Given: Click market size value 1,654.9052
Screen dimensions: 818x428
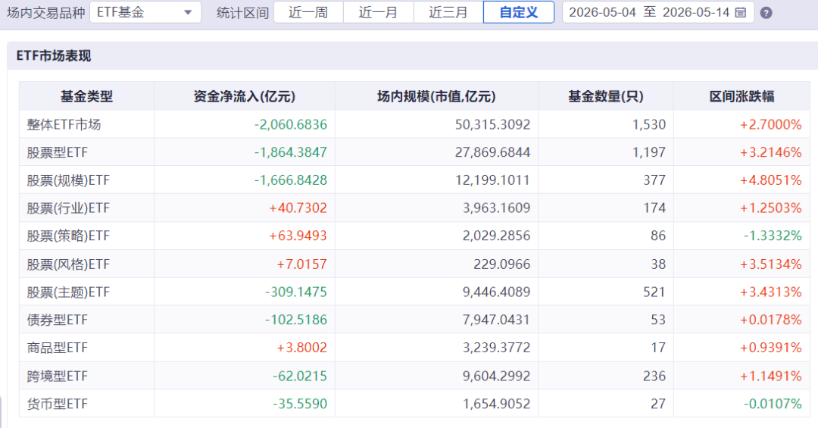Looking at the screenshot, I should click(497, 404).
